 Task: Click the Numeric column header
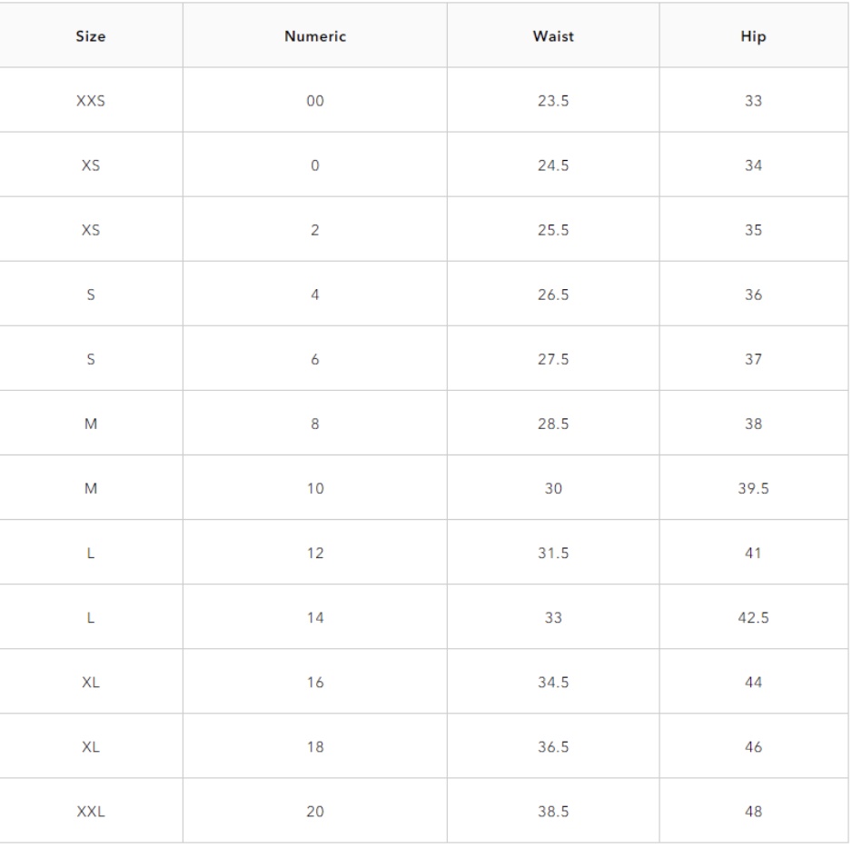click(x=315, y=37)
